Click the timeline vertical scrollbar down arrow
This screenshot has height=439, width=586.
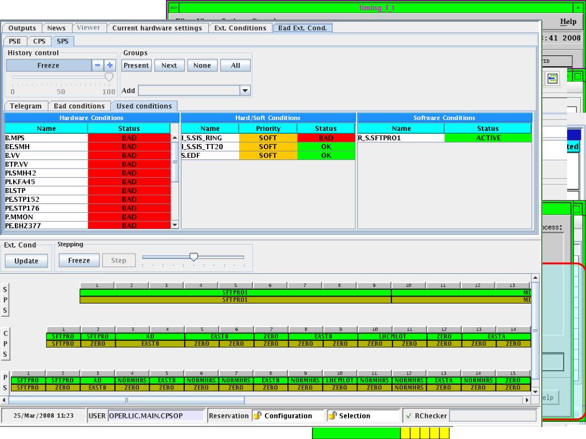pyautogui.click(x=535, y=392)
